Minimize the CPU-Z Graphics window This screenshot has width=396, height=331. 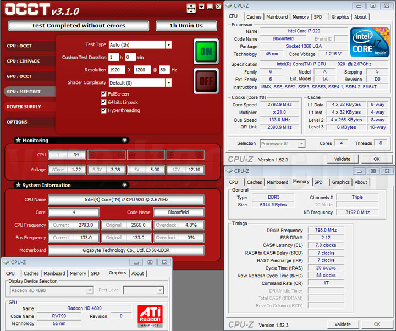136,262
